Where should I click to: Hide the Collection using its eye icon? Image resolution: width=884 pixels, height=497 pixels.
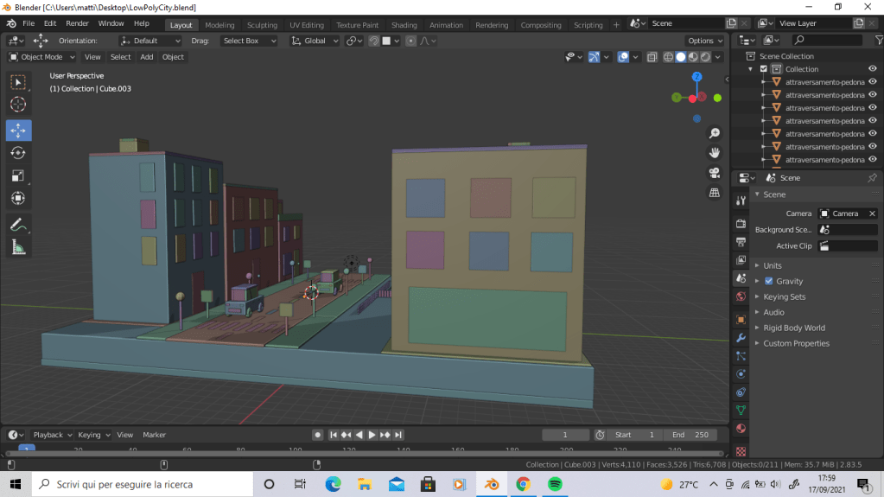(872, 69)
